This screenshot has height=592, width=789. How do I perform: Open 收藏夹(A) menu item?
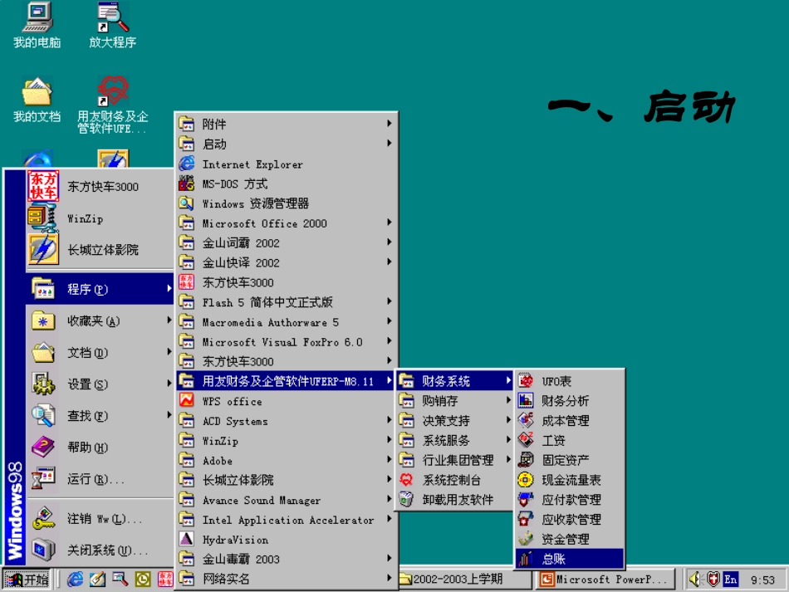point(100,320)
